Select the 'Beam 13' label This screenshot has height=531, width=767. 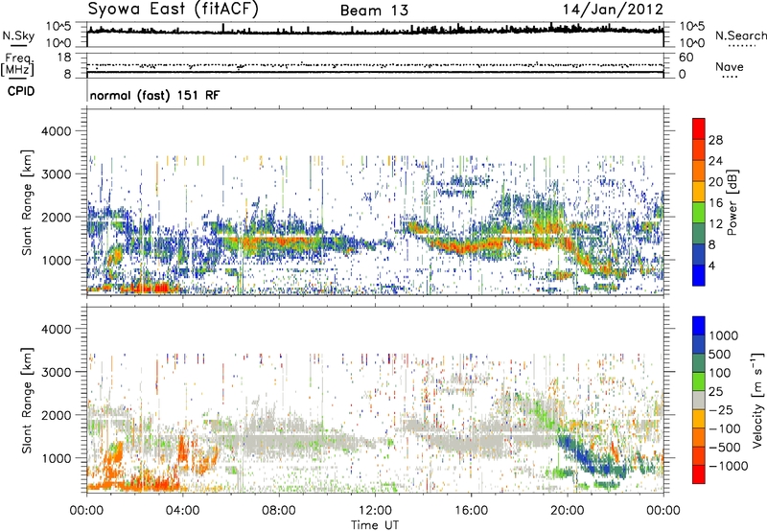point(374,11)
